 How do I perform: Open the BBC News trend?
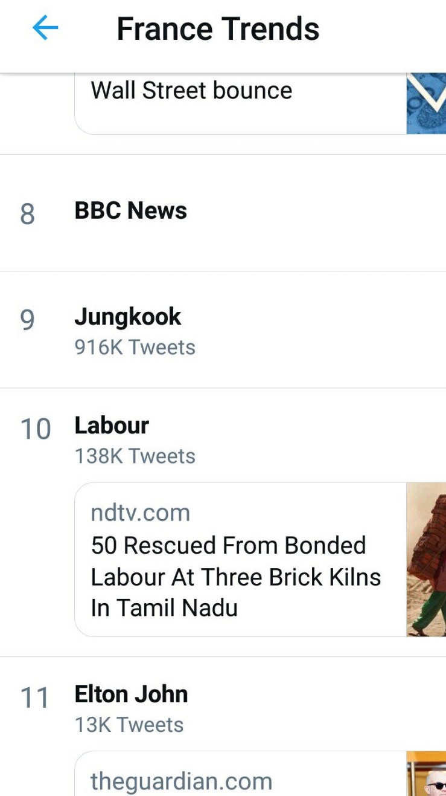pos(130,211)
